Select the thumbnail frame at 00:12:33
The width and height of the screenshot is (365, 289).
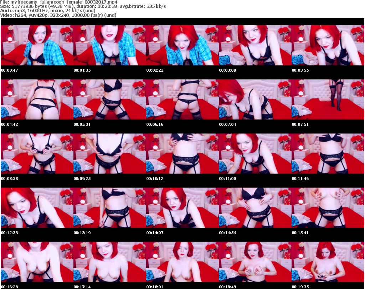[x=37, y=208]
